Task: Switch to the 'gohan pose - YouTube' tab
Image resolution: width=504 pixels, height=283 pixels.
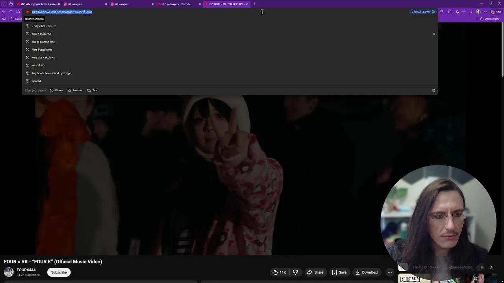Action: (179, 4)
